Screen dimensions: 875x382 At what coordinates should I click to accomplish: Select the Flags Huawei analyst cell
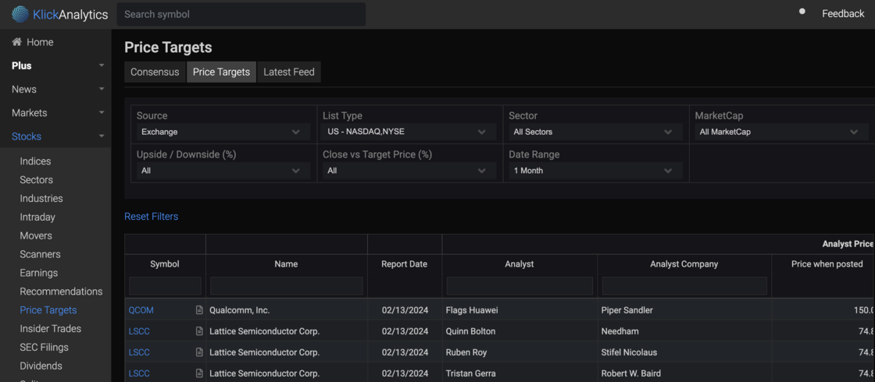tap(520, 310)
